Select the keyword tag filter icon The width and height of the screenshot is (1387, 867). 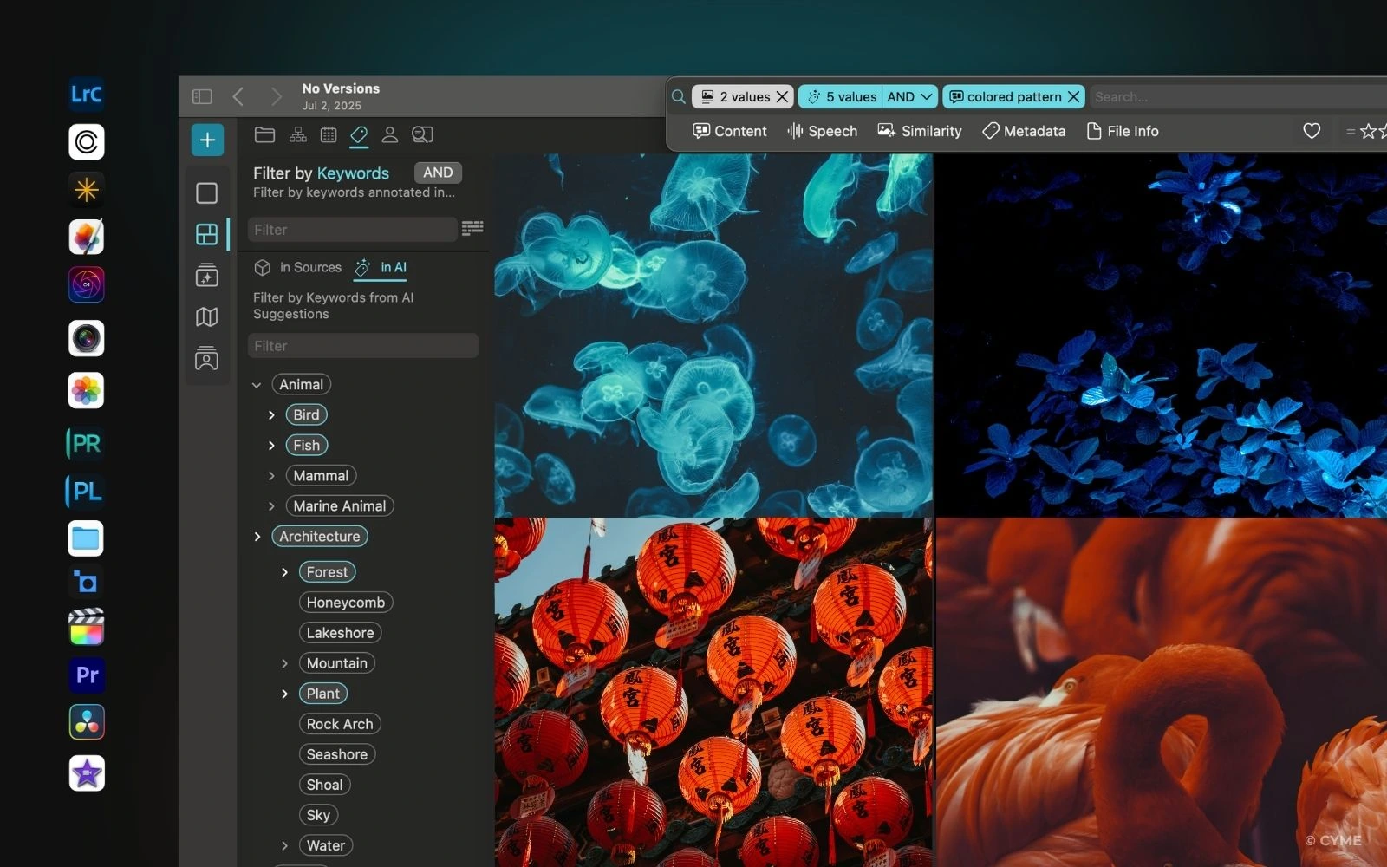coord(359,134)
